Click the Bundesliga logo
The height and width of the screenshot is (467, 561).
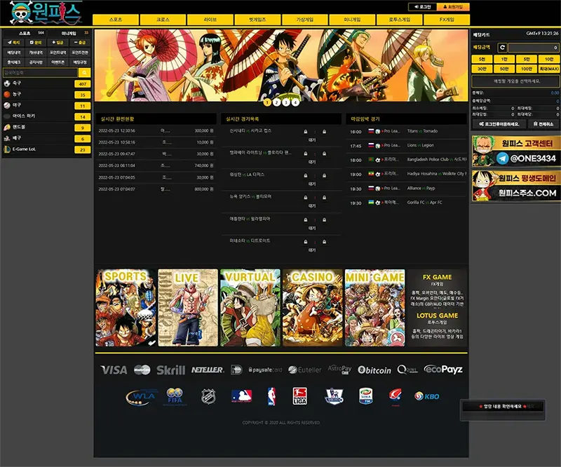[300, 396]
